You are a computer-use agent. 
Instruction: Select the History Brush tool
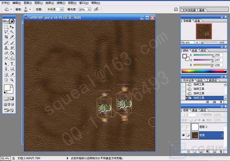coord(12,48)
